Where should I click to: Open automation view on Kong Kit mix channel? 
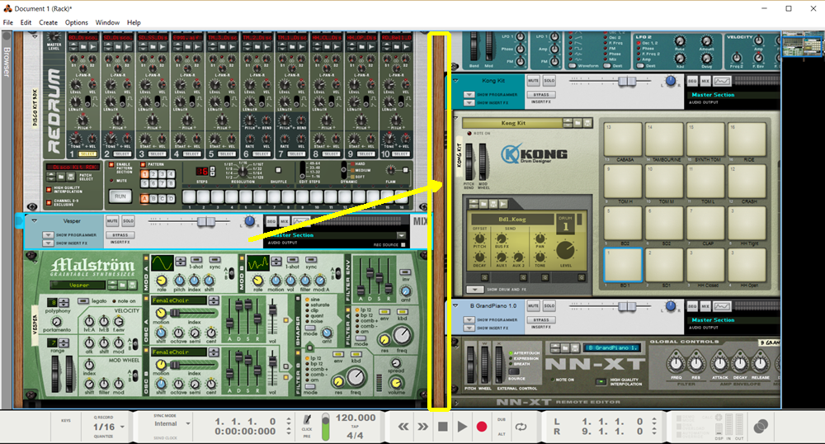[x=723, y=81]
